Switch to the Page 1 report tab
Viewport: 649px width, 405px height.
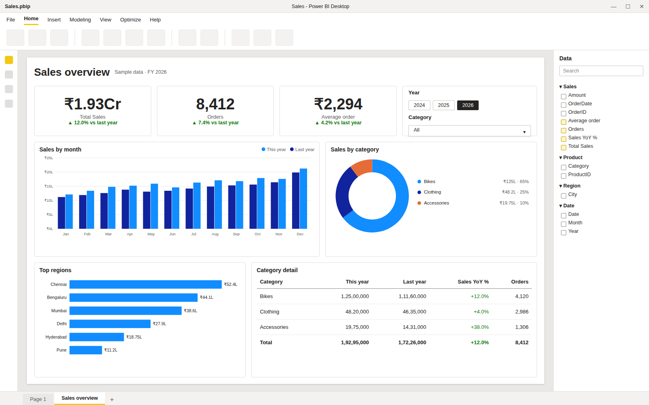coord(38,399)
